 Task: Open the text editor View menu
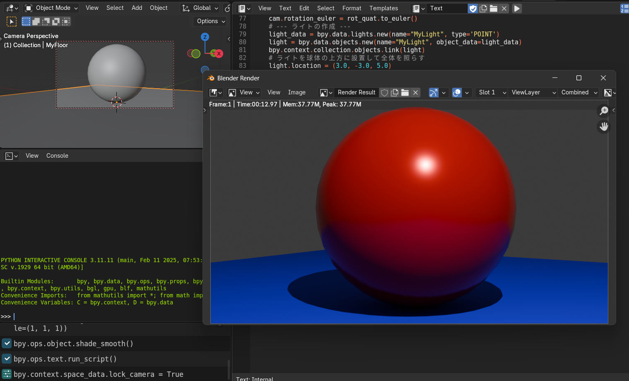[x=265, y=8]
